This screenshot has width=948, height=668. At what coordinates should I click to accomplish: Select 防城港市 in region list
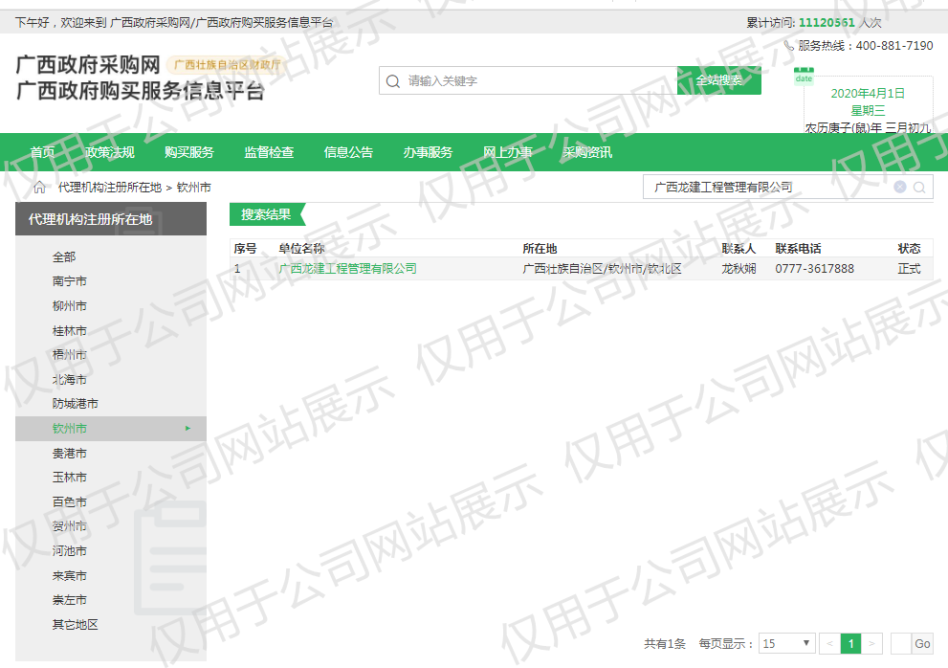75,404
